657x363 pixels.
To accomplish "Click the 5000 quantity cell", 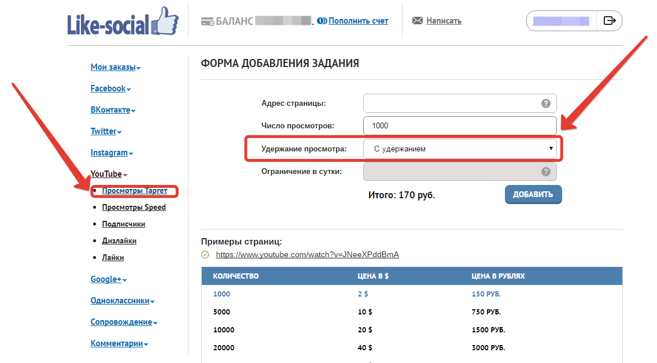I will (222, 312).
